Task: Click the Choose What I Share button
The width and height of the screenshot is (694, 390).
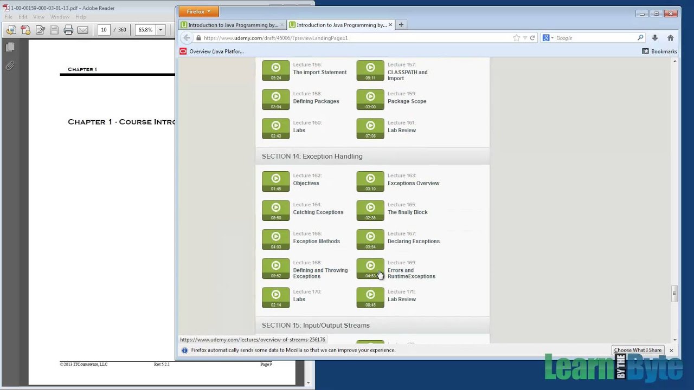Action: click(638, 350)
